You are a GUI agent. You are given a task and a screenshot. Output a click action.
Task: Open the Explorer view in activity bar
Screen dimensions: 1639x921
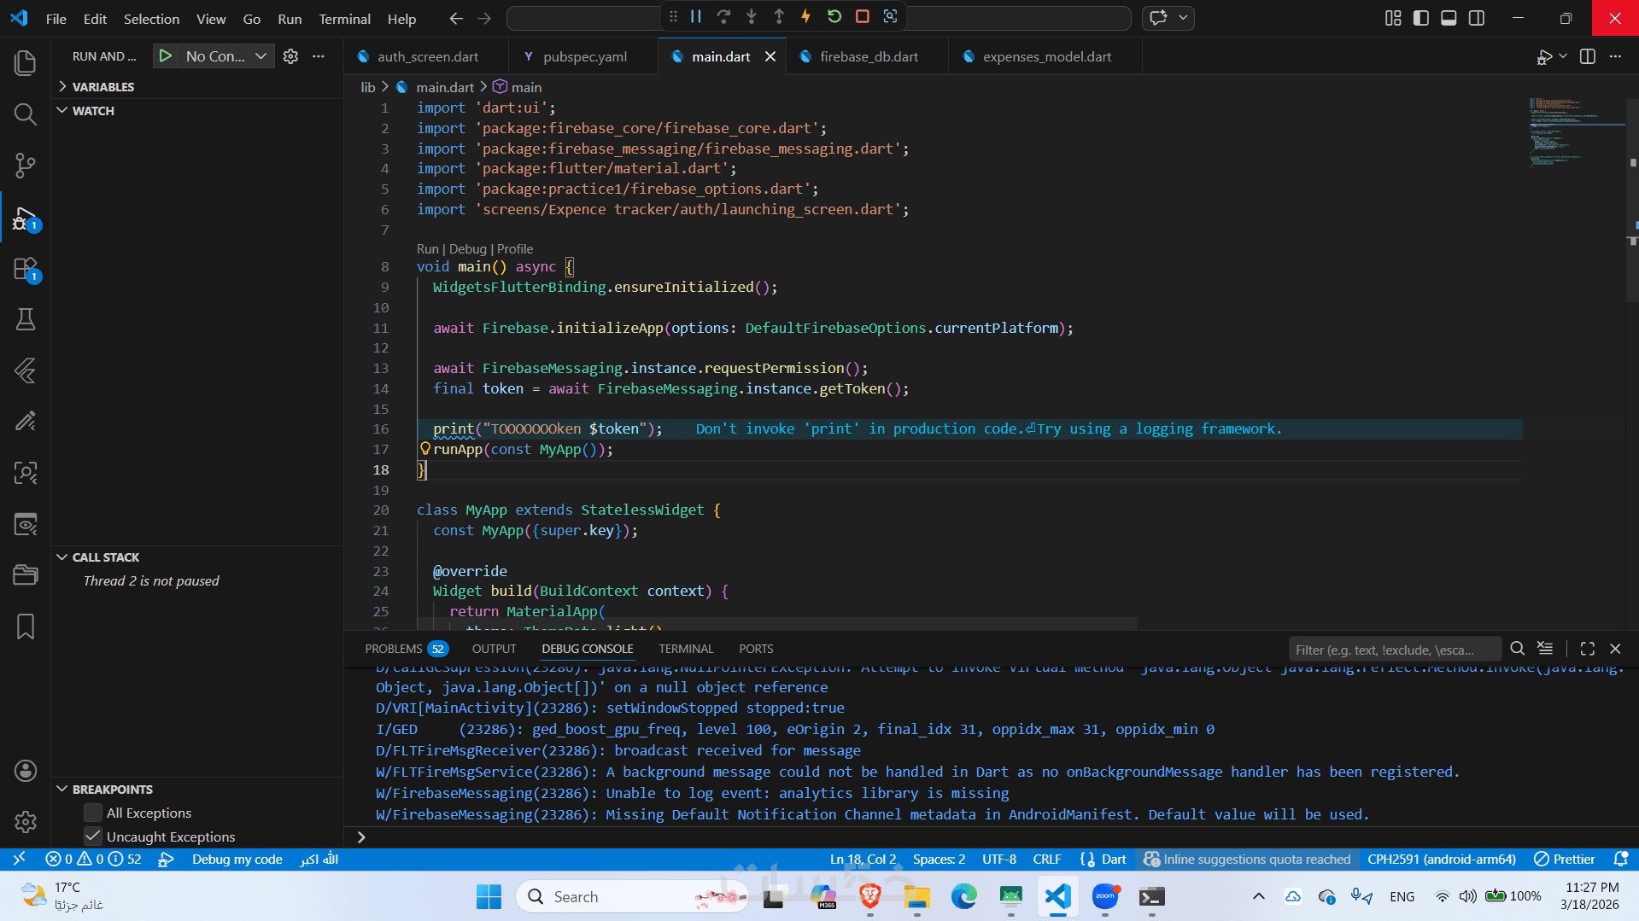point(26,63)
